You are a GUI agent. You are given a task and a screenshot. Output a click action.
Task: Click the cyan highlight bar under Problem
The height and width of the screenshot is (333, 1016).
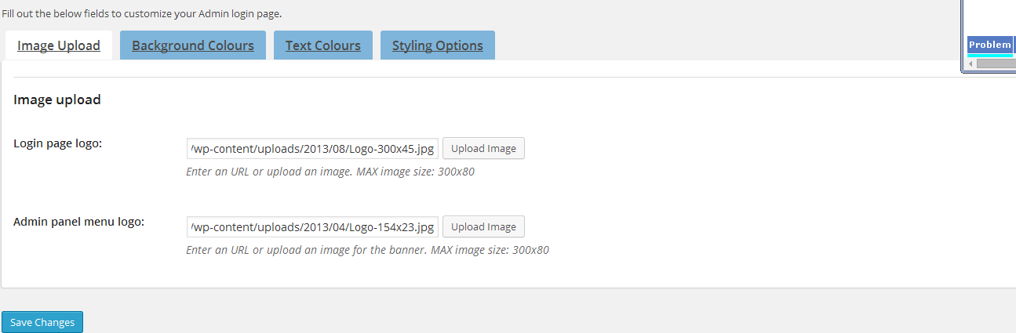pyautogui.click(x=990, y=56)
